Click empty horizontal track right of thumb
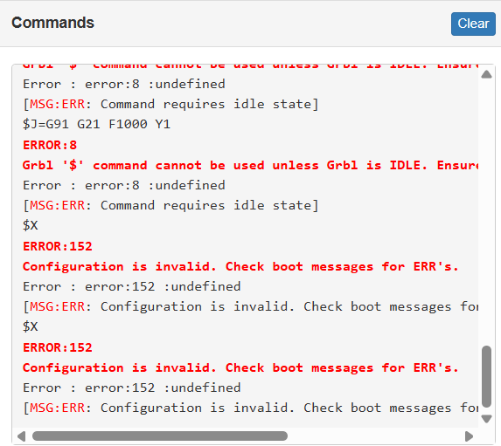Image resolution: width=501 pixels, height=446 pixels. coord(375,436)
